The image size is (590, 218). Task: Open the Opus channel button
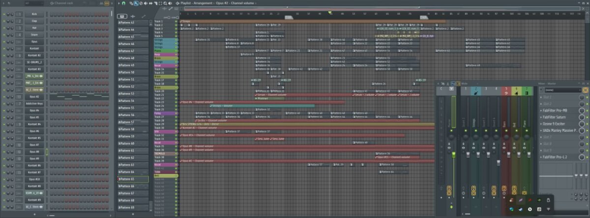(34, 42)
